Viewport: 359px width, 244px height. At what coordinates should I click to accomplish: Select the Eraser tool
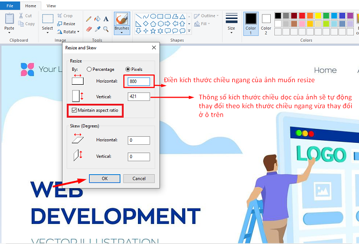(x=89, y=29)
